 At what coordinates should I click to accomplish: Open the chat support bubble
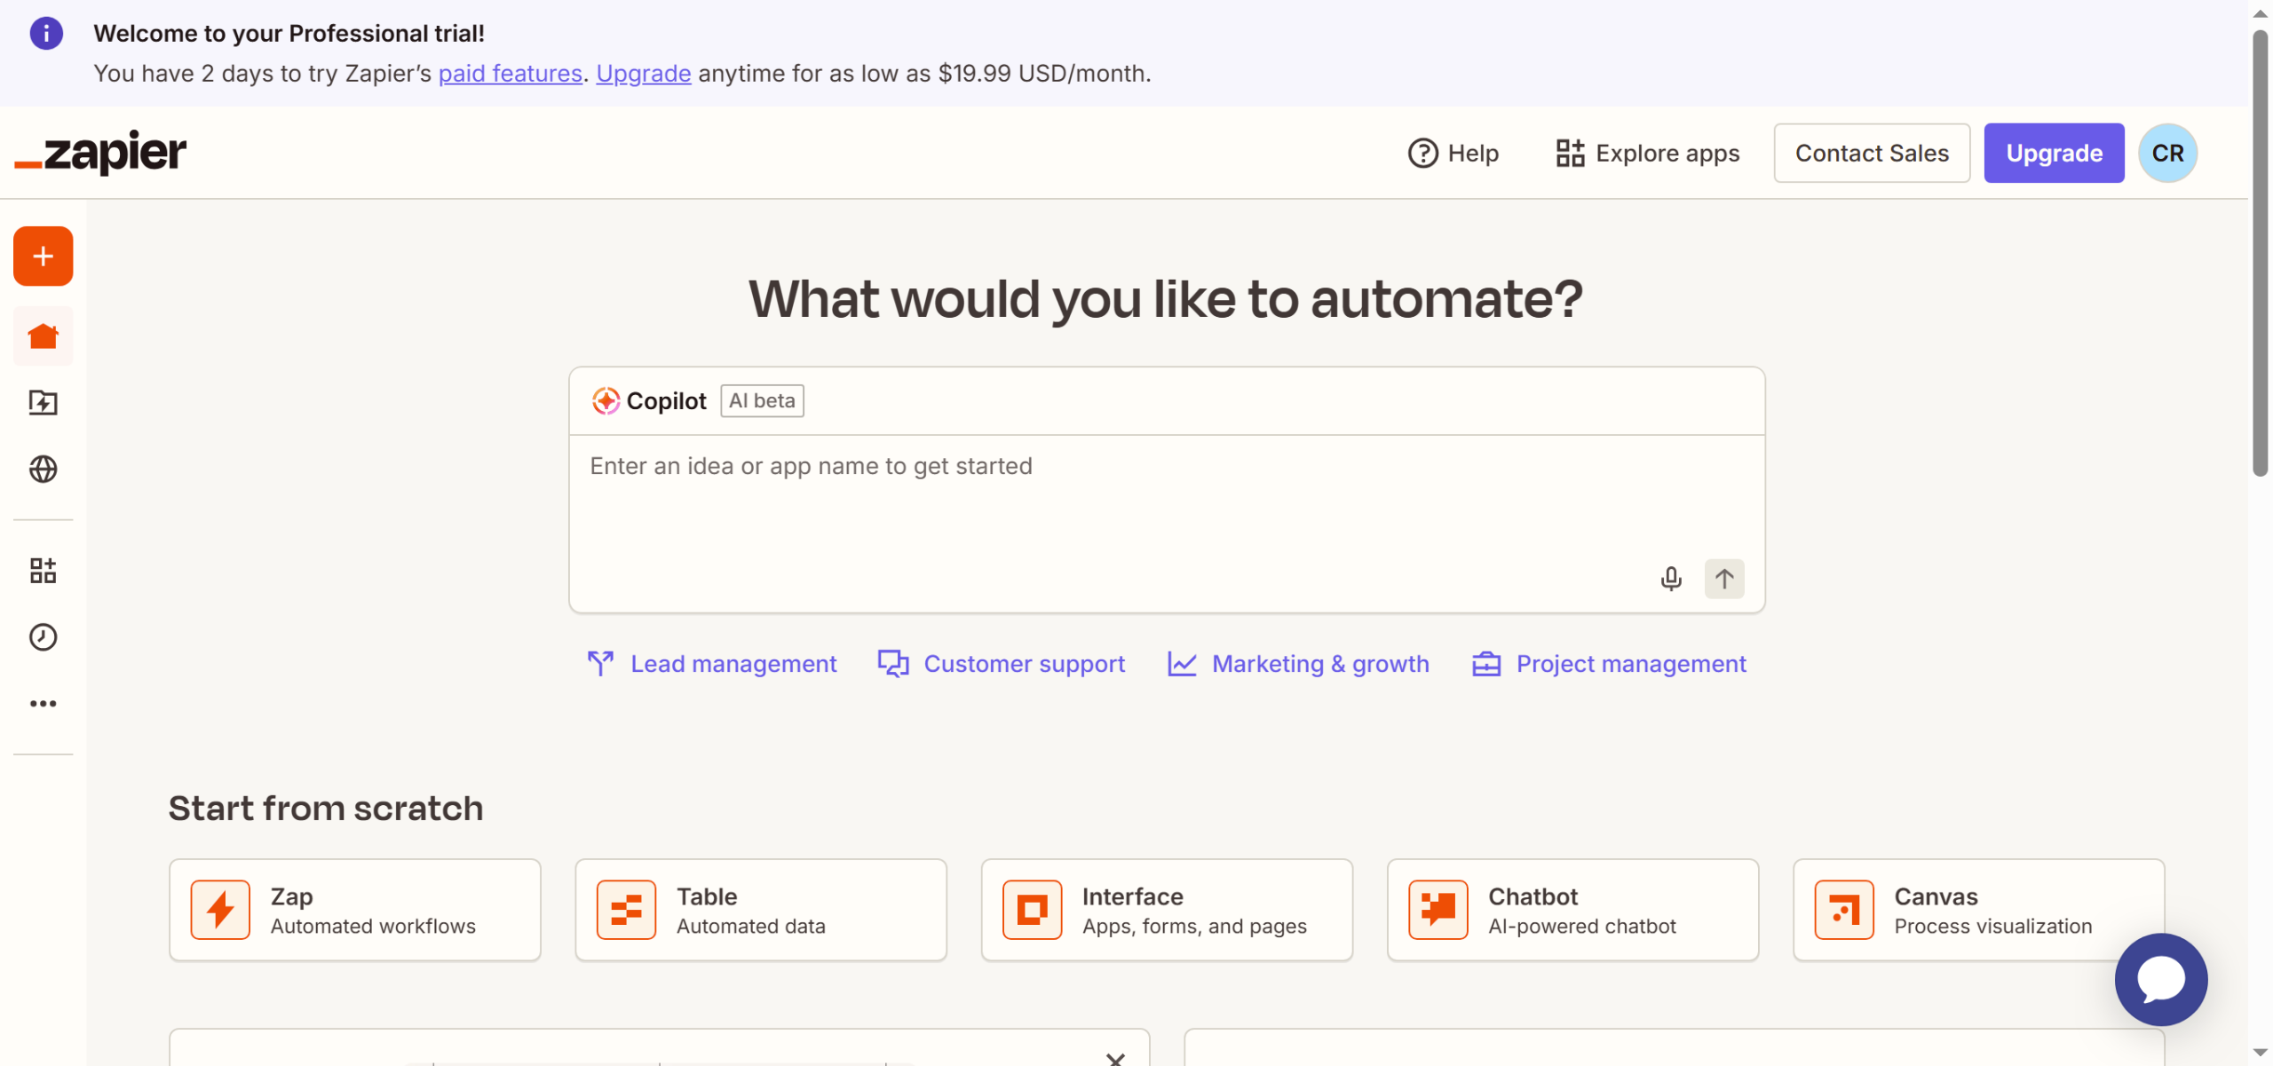click(2160, 979)
